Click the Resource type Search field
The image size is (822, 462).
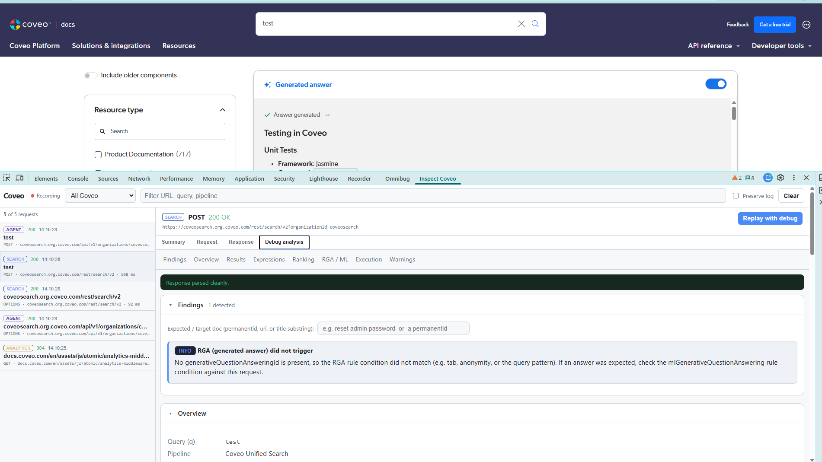(x=160, y=131)
